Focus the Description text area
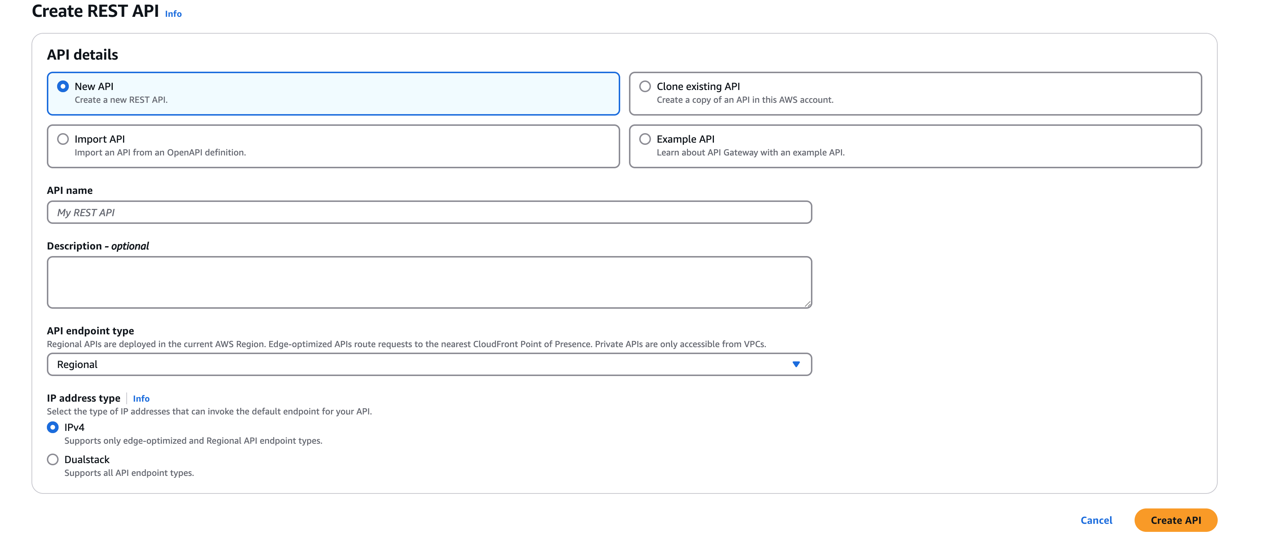1277x556 pixels. click(429, 282)
